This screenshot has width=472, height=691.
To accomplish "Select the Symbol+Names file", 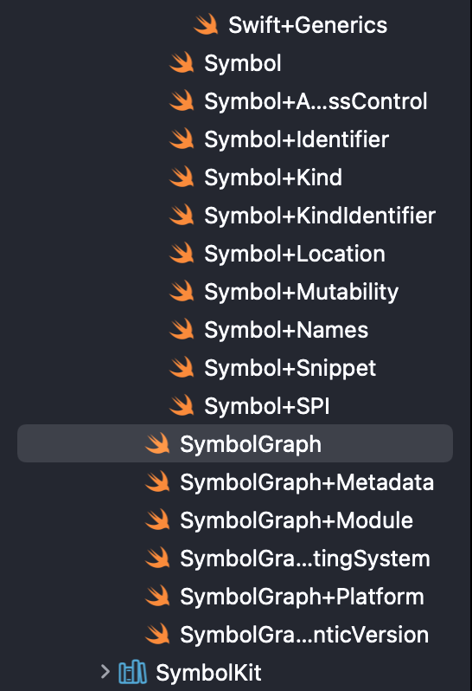I will click(286, 330).
